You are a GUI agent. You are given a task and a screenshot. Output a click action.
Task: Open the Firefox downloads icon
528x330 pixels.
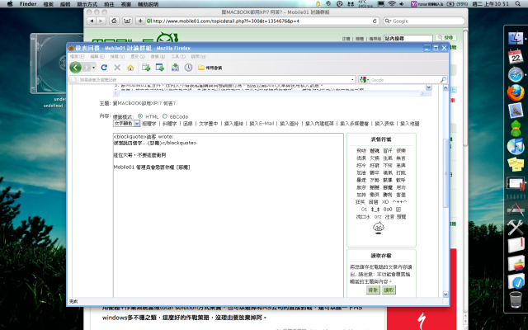click(175, 68)
